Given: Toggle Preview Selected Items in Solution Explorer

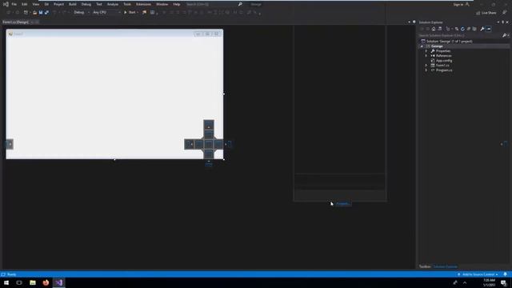Looking at the screenshot, I should (x=489, y=29).
